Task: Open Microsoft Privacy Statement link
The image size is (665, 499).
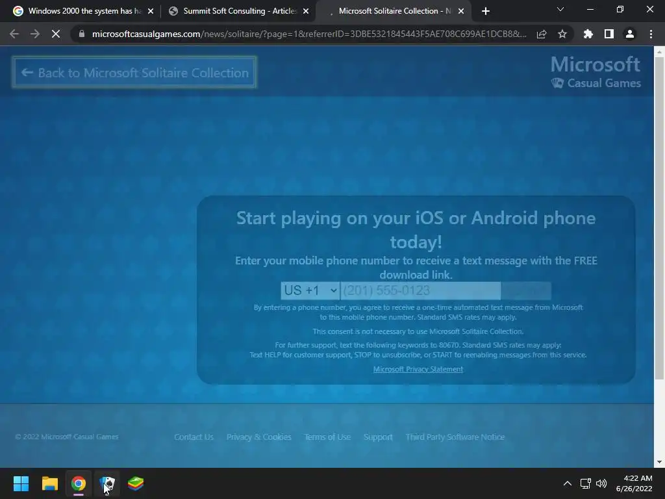Action: point(418,369)
